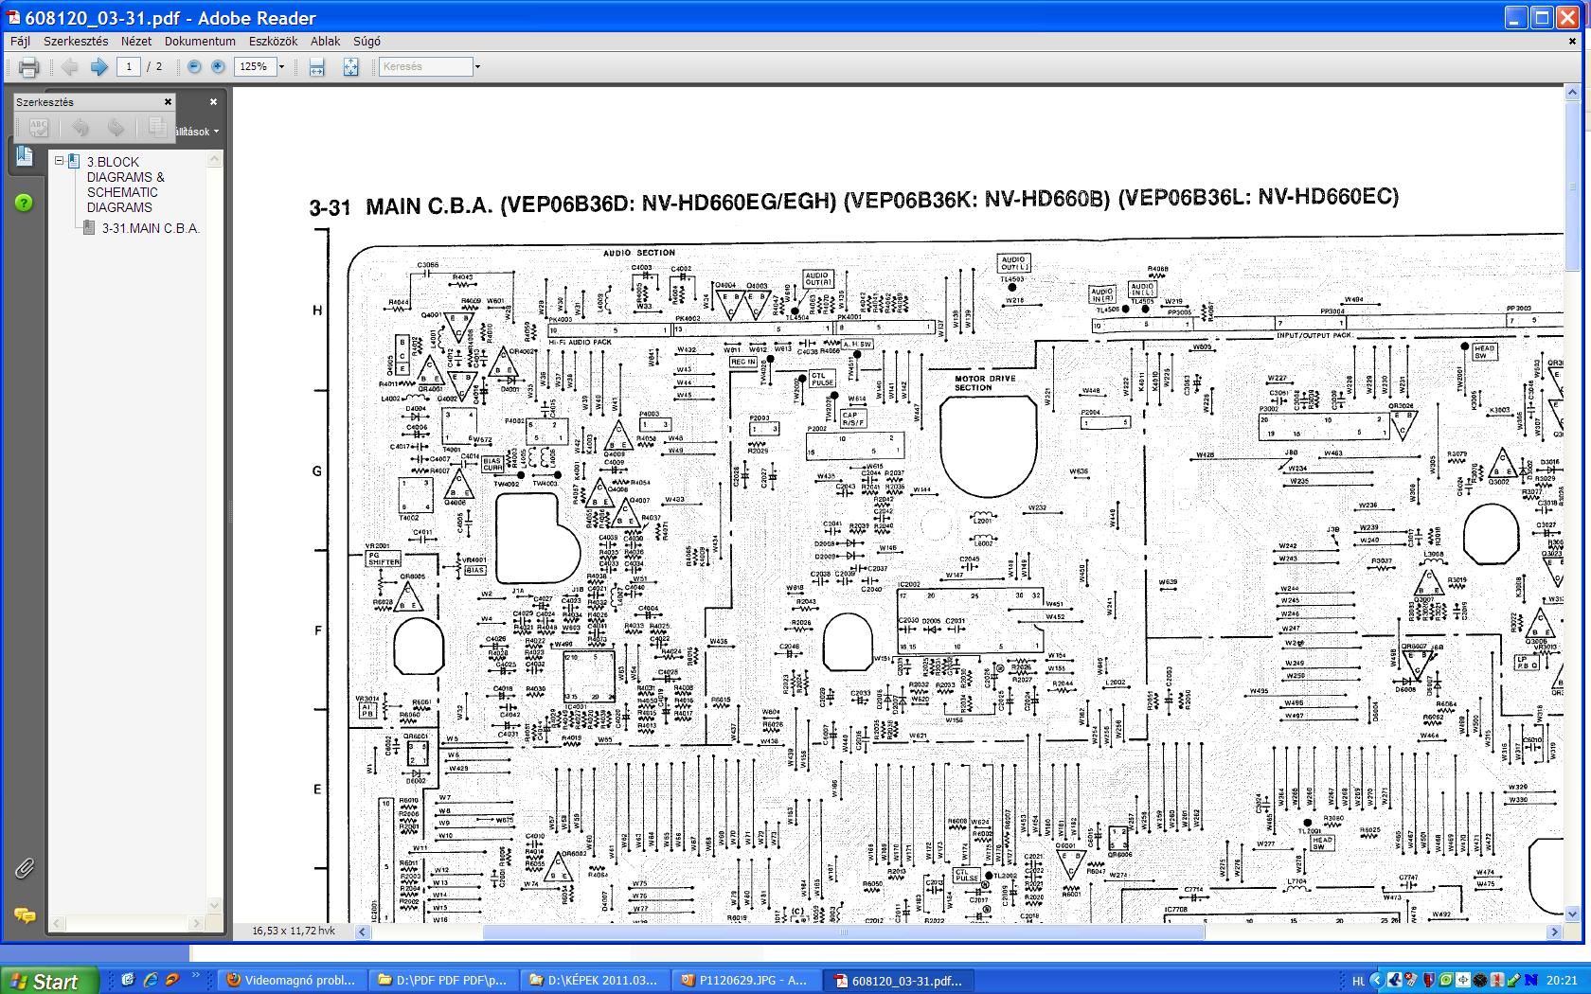Fit one full page icon
Image resolution: width=1591 pixels, height=994 pixels.
point(350,67)
